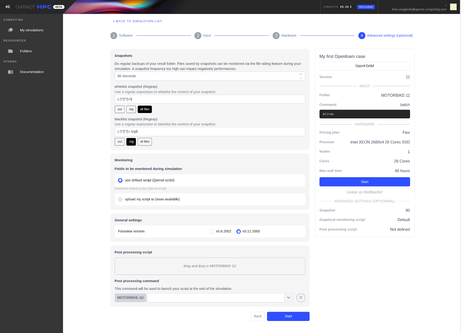
Task: Open My simulations sidebar icon
Action: (x=10, y=30)
